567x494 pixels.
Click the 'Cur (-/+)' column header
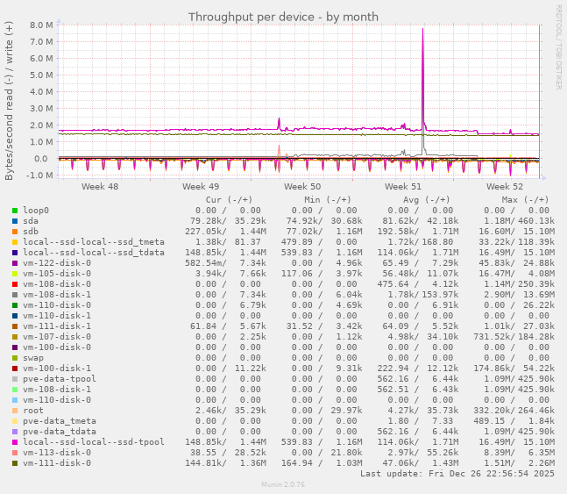point(229,200)
